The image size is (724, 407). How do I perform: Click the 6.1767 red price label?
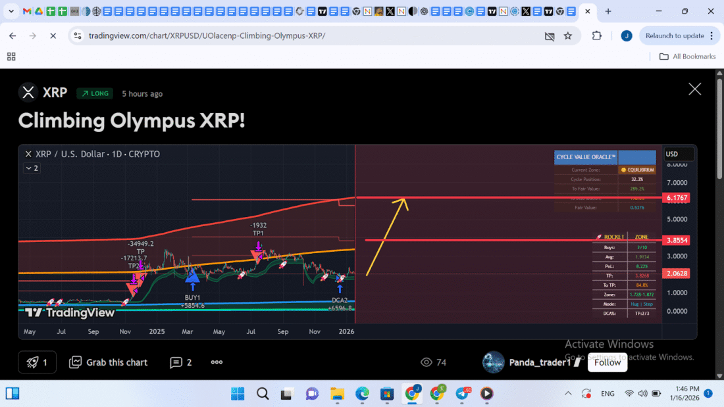[x=676, y=198]
